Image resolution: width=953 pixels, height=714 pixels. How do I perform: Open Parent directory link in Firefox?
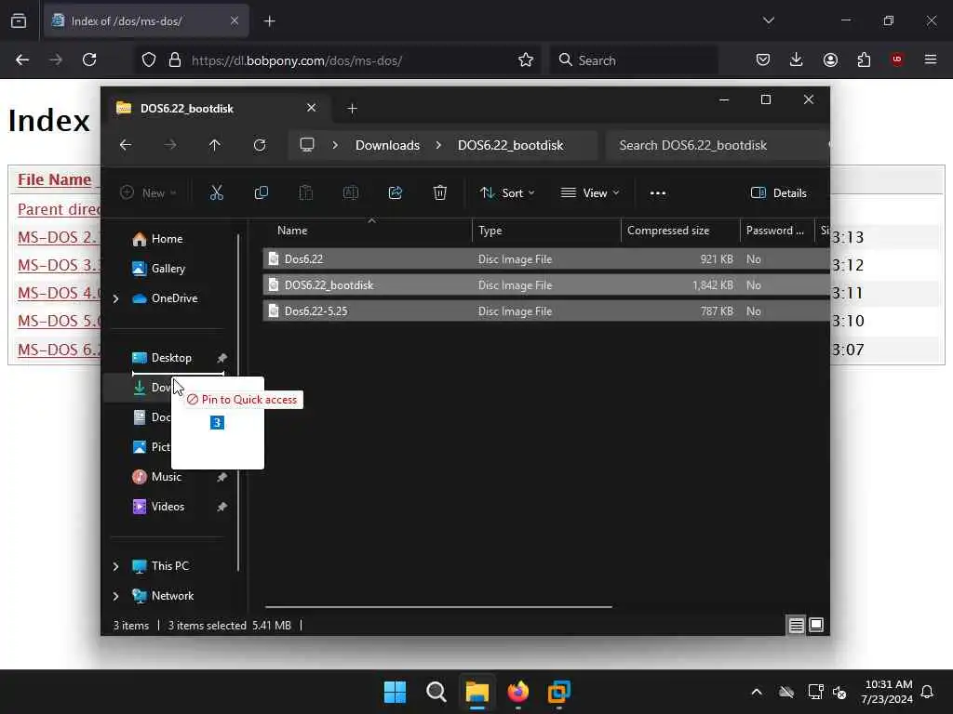tap(59, 209)
